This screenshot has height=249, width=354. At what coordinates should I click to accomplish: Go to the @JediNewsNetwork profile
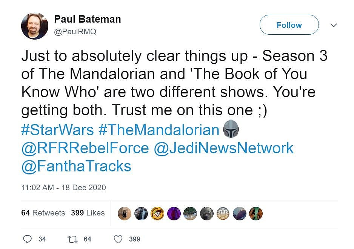[x=223, y=148]
